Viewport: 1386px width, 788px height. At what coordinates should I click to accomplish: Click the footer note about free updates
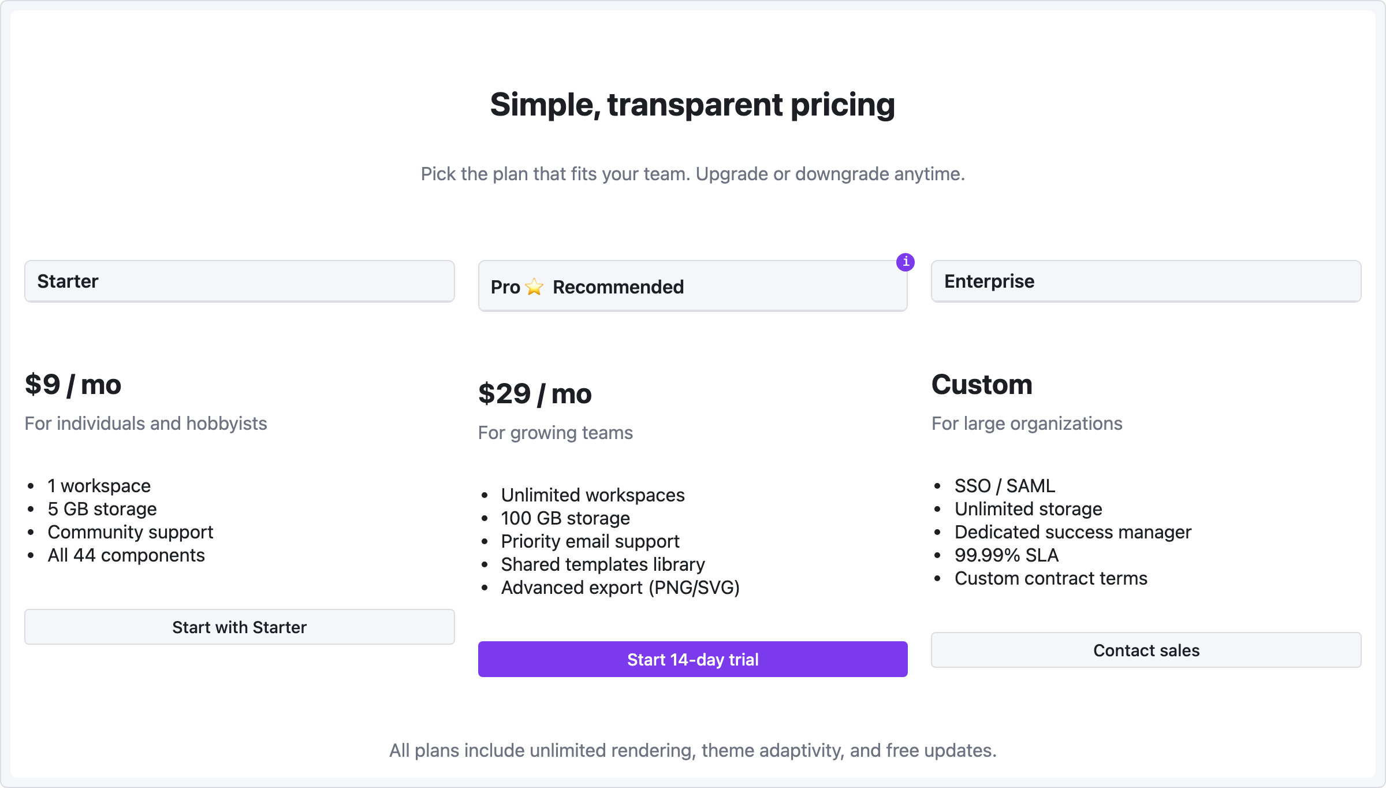pos(692,750)
